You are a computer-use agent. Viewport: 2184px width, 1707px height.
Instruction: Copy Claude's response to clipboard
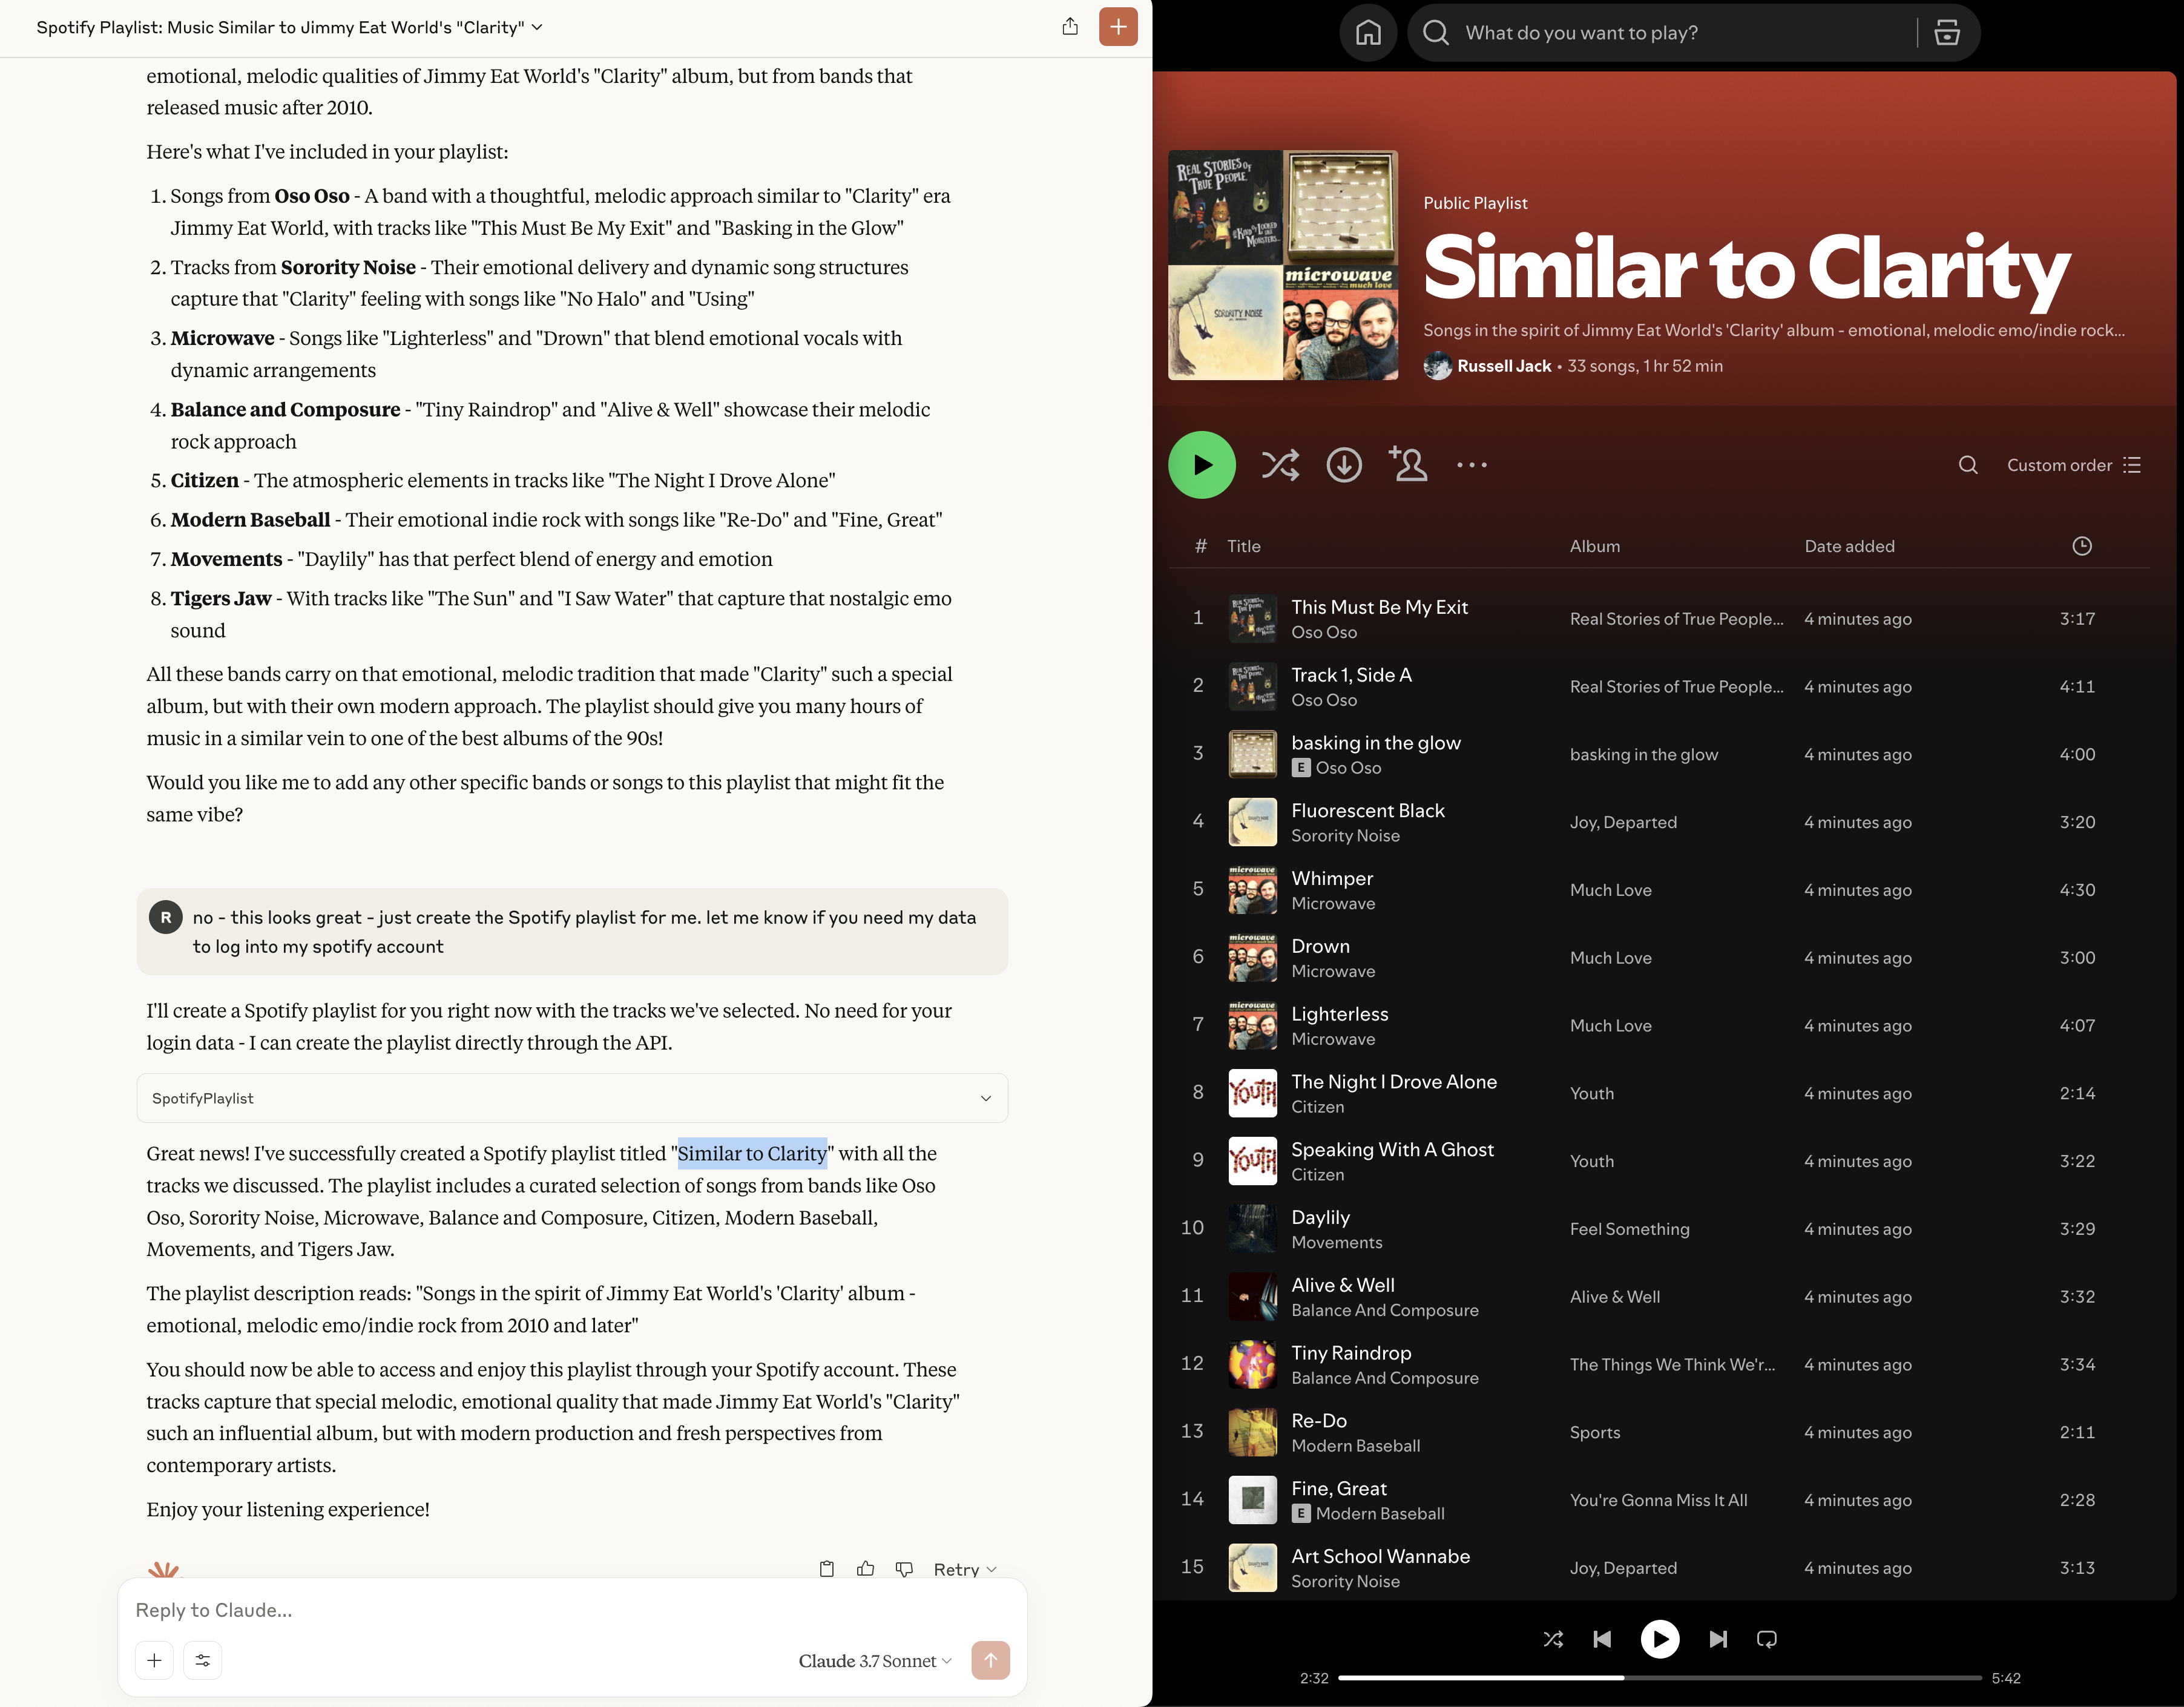(x=826, y=1569)
